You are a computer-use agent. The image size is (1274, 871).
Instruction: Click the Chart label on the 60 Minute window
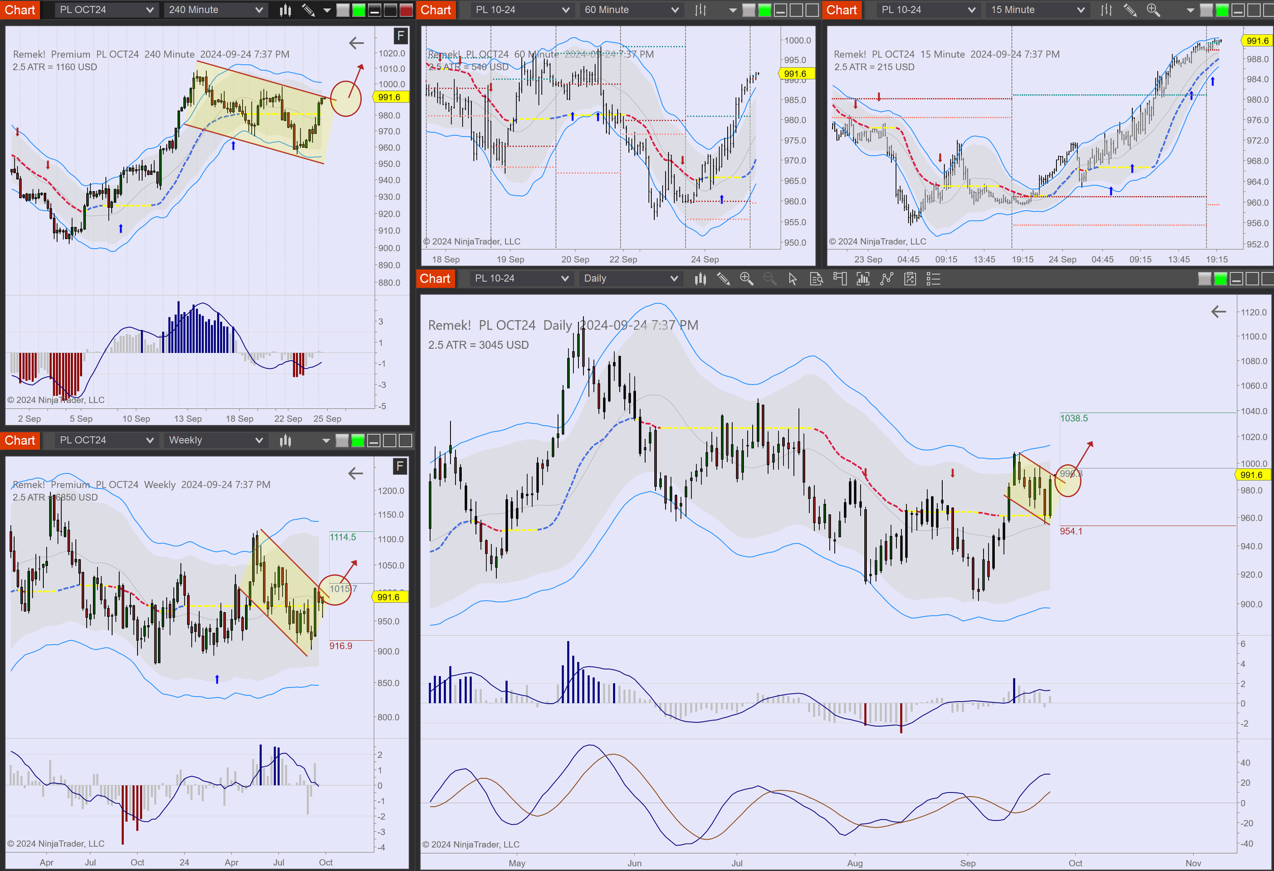tap(435, 9)
